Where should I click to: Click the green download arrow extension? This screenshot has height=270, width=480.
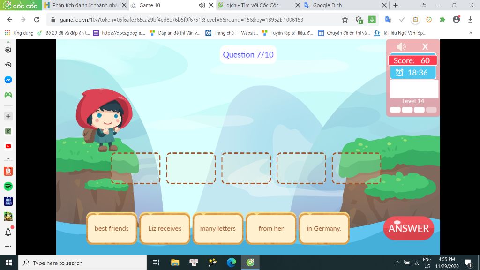372,20
